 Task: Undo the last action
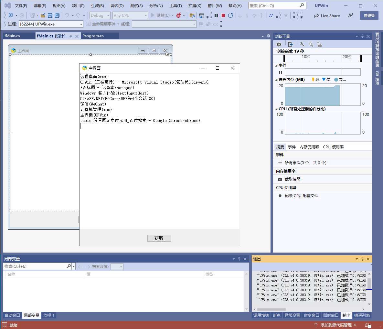coord(67,15)
